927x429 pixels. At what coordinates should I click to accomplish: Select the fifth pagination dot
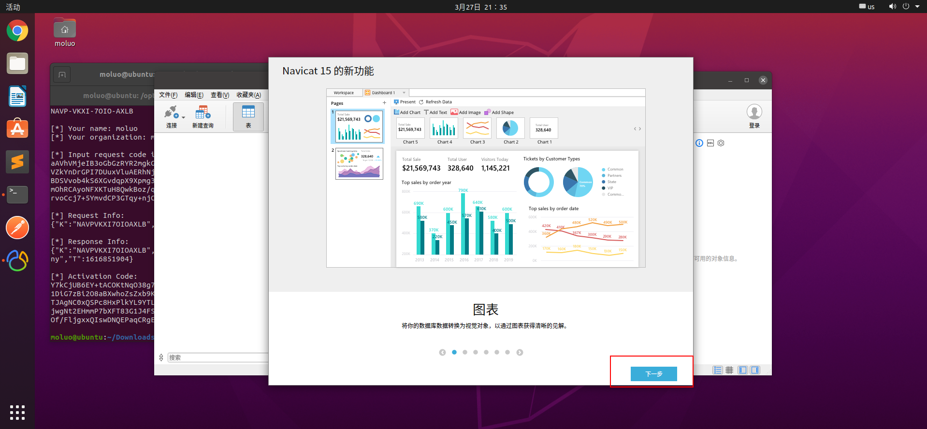[497, 352]
